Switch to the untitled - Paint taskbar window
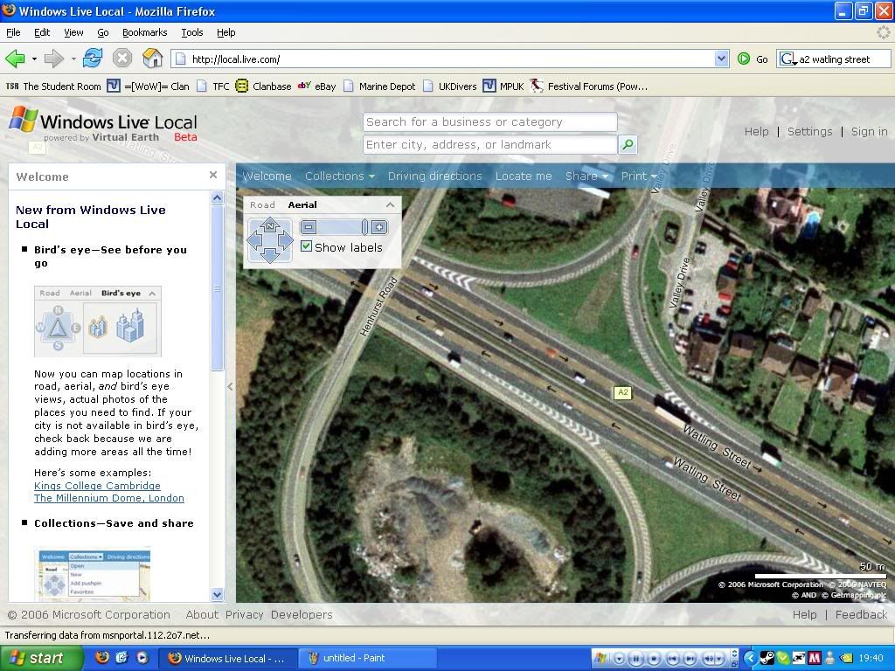The width and height of the screenshot is (895, 671). [x=368, y=658]
